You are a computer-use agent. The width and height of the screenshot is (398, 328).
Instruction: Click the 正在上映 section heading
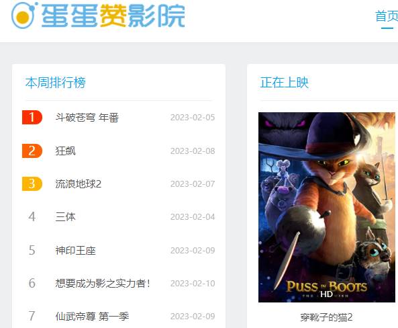coord(285,83)
